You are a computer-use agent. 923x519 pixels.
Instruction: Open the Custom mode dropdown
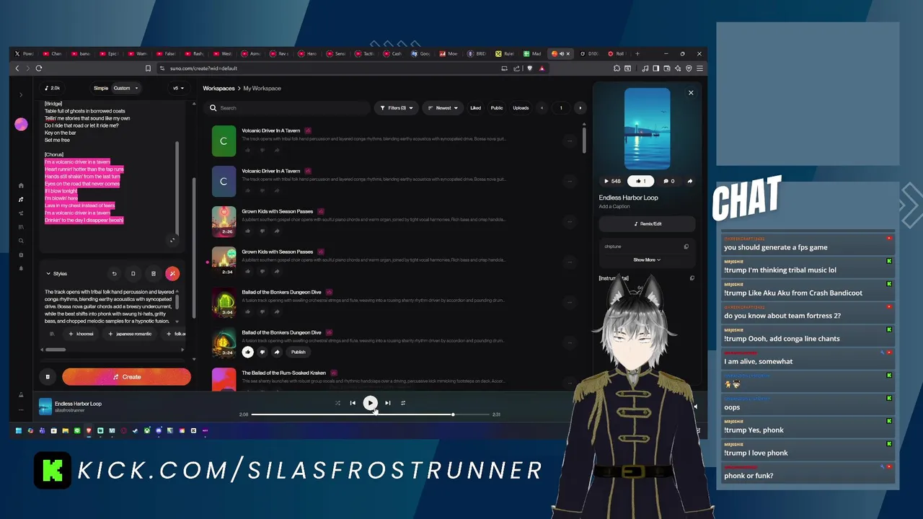click(x=125, y=88)
